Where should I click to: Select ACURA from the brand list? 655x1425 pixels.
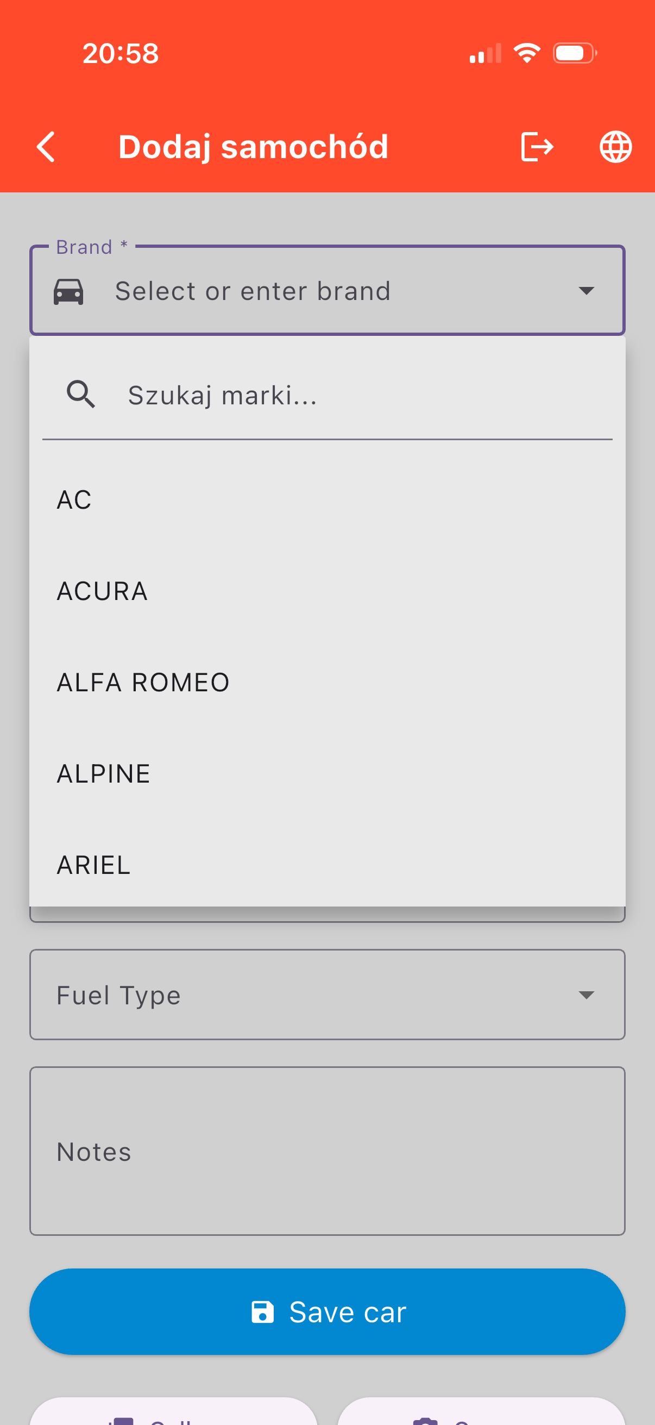(x=102, y=590)
